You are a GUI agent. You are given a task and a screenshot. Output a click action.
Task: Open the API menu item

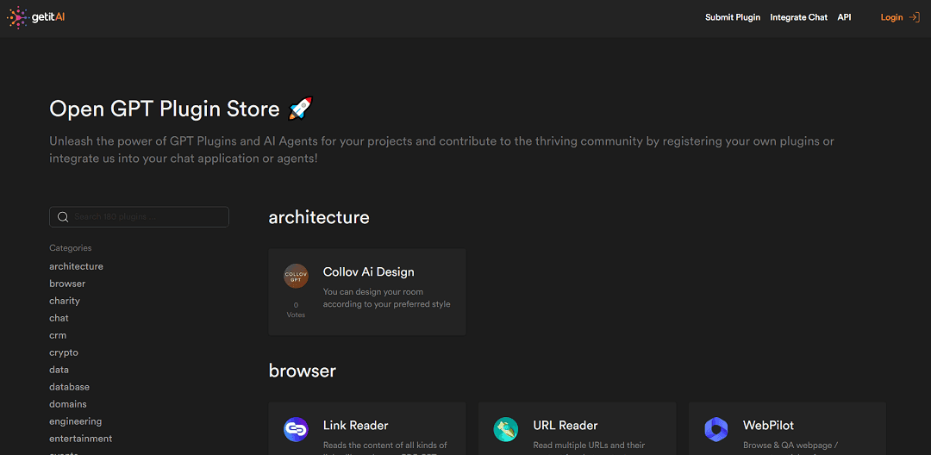844,18
